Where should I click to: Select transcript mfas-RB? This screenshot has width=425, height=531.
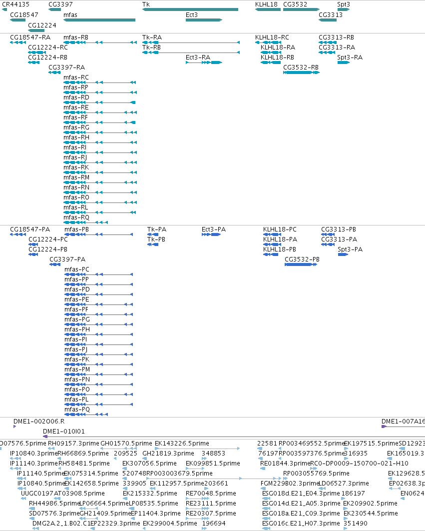pyautogui.click(x=76, y=37)
